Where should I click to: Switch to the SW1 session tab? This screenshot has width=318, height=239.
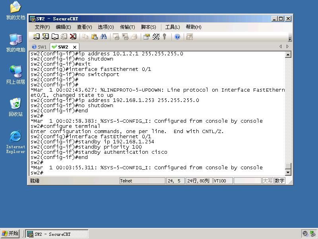pos(39,47)
